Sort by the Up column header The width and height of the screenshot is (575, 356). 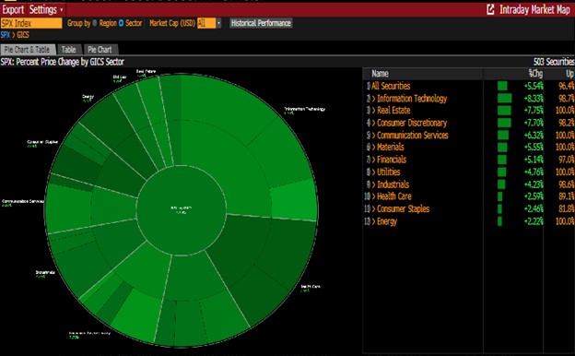coord(569,74)
